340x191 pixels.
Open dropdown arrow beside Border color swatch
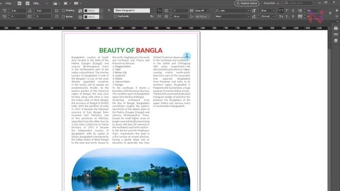101,16
